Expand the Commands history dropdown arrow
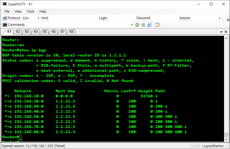Viewport: 230px width, 149px height. [132, 25]
